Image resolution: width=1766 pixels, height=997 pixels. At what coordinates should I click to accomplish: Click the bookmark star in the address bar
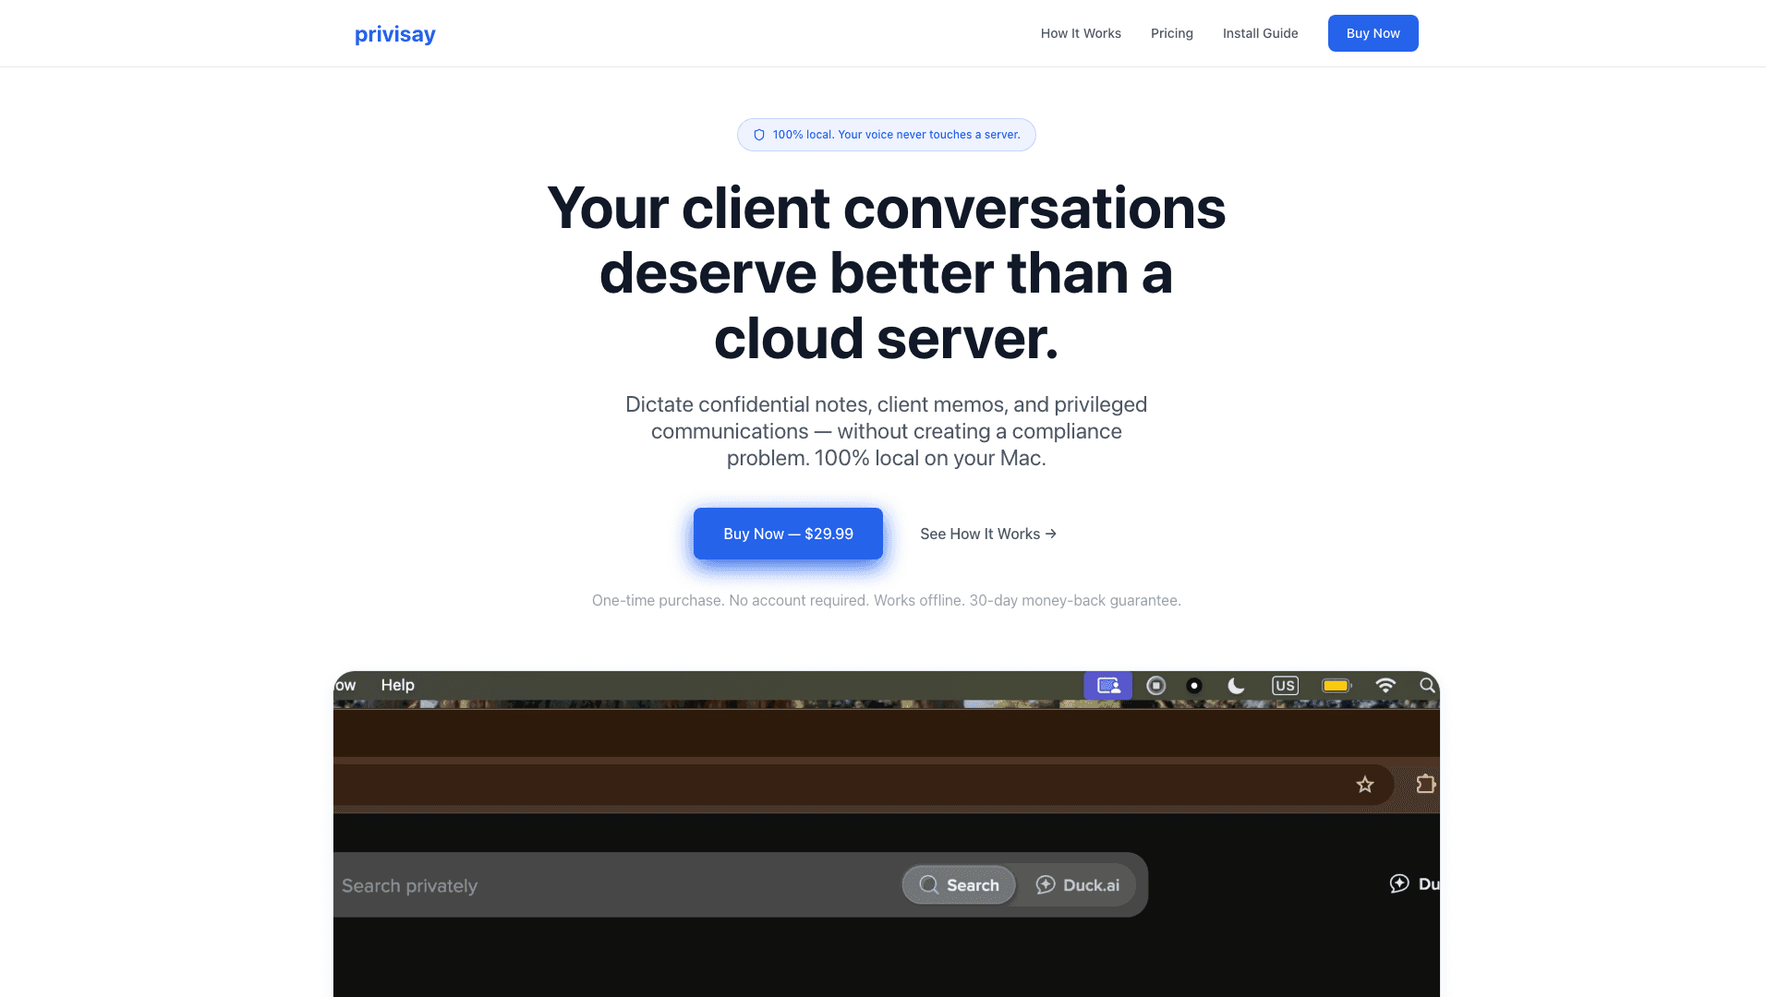pyautogui.click(x=1365, y=784)
